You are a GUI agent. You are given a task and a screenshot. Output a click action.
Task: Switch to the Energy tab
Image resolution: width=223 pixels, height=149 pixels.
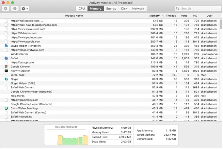[111, 8]
